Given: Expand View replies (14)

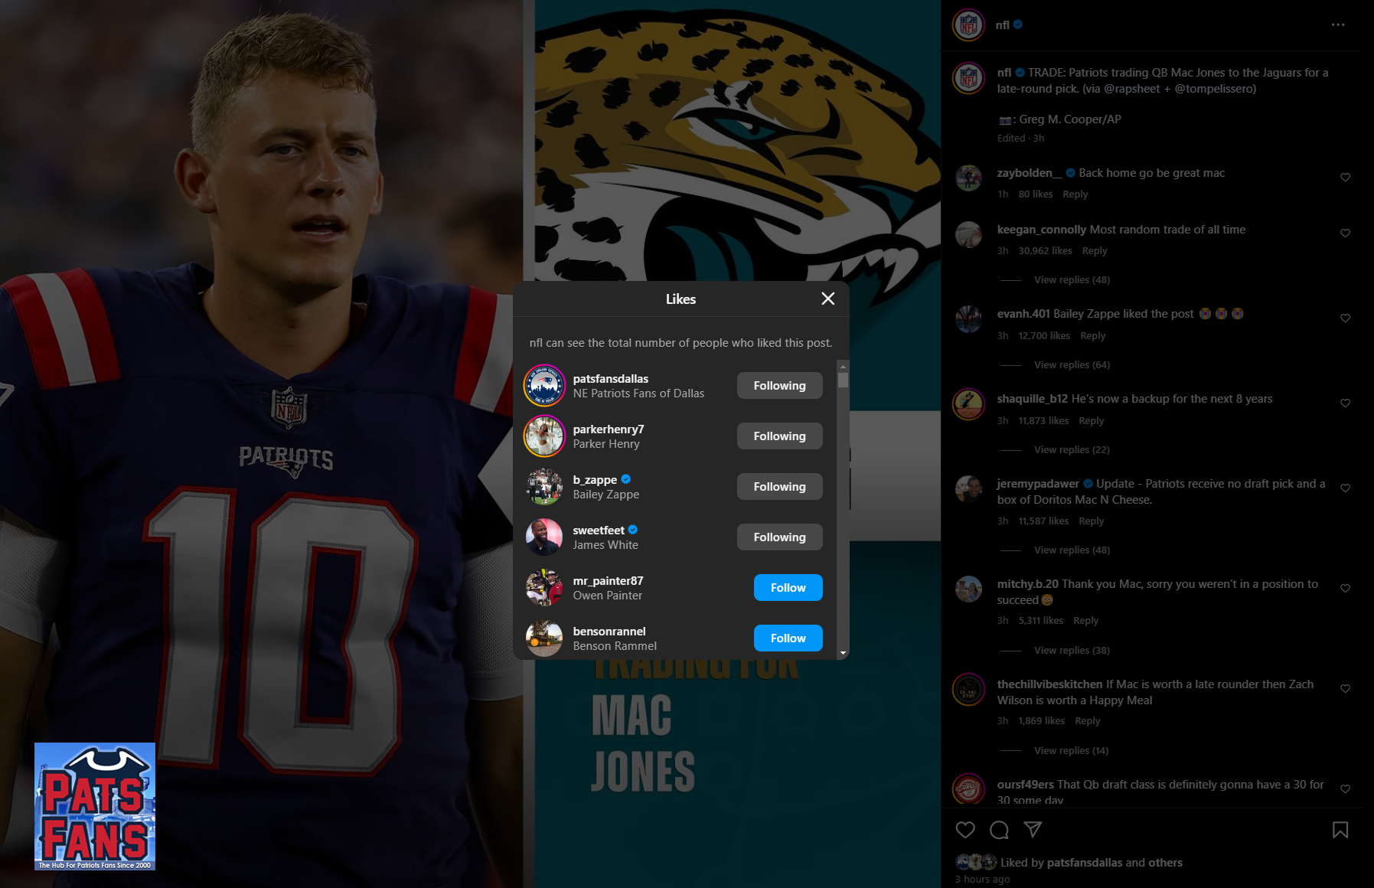Looking at the screenshot, I should pyautogui.click(x=1071, y=750).
